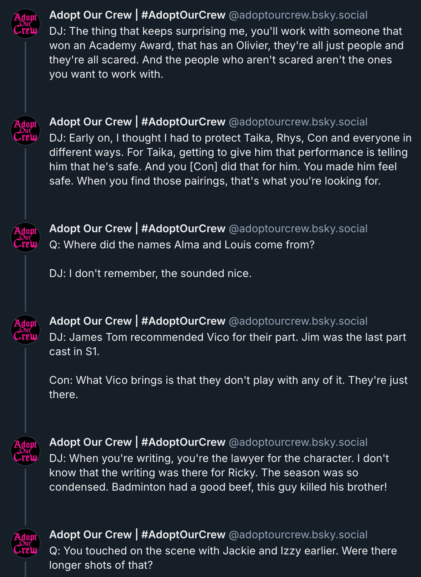This screenshot has width=421, height=577.
Task: Click the avatar next to the James Tom post
Action: (x=25, y=330)
